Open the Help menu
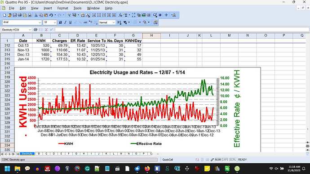The width and height of the screenshot is (310, 174). pyautogui.click(x=109, y=8)
